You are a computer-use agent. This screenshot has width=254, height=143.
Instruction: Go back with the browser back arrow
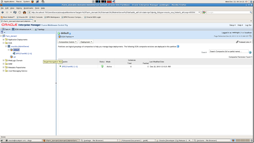coord(3,12)
